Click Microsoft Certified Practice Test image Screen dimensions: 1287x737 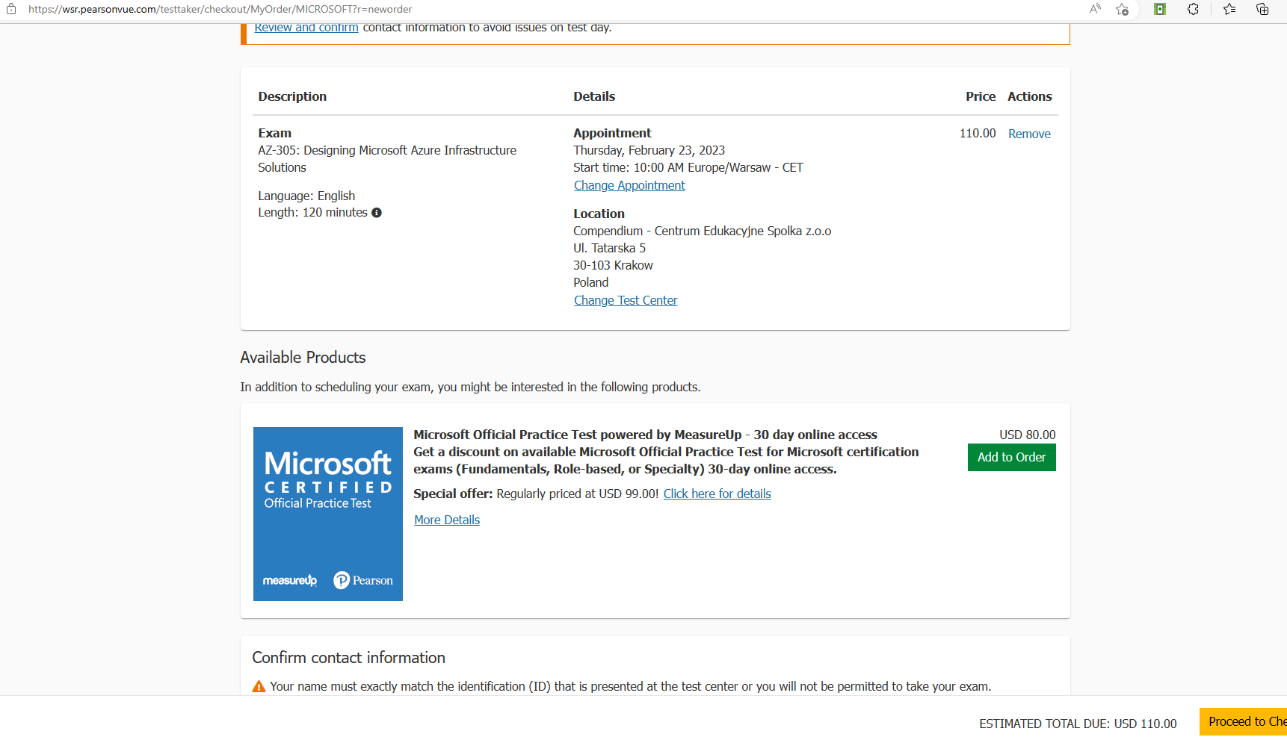tap(328, 514)
